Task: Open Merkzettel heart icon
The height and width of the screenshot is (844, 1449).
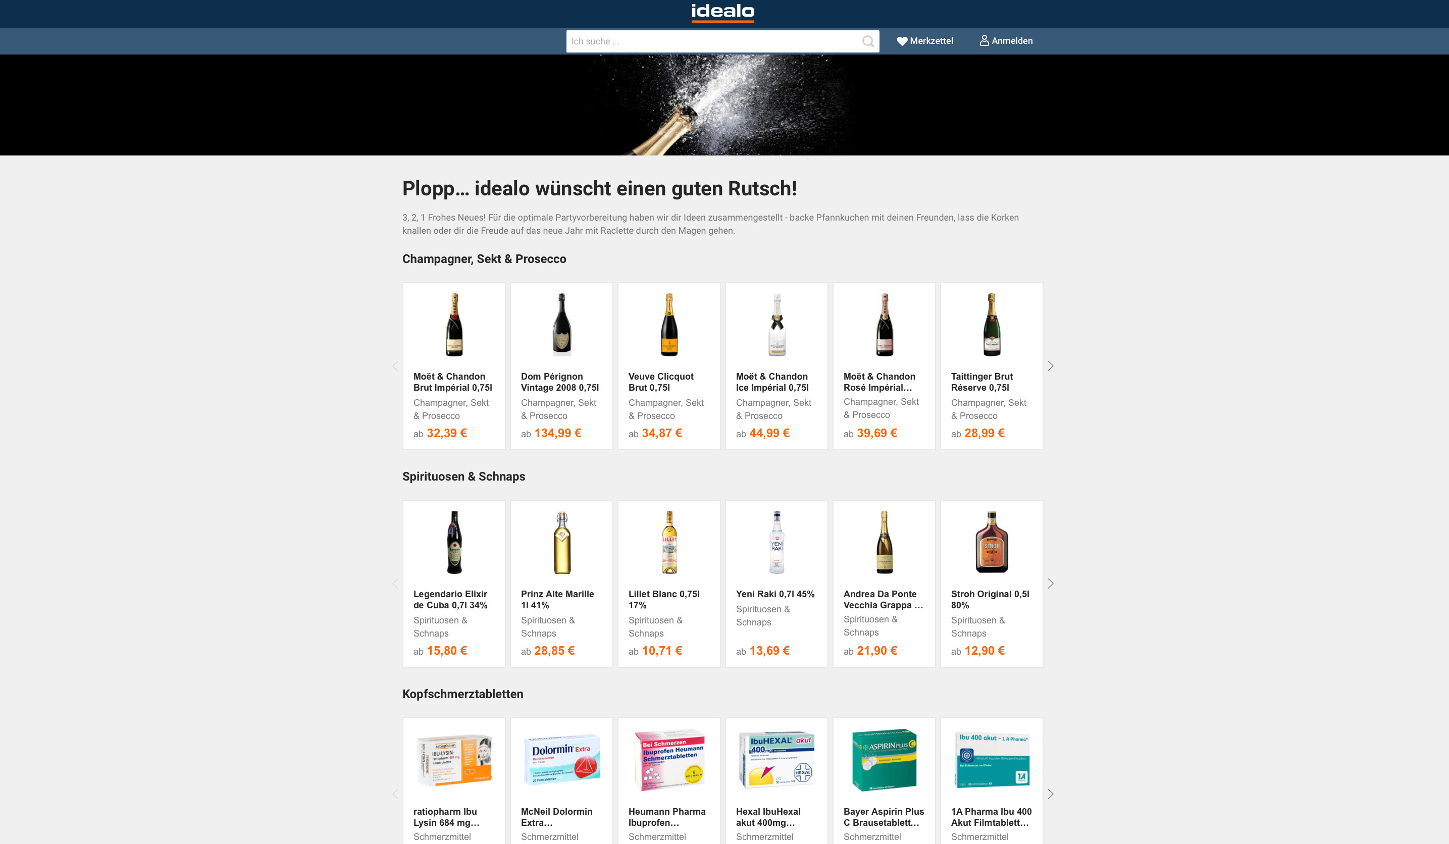Action: click(902, 41)
